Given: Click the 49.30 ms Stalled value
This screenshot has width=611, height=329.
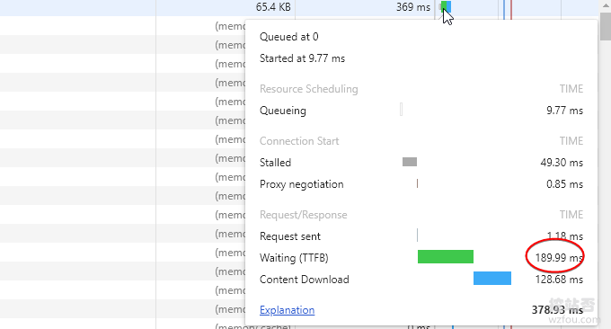Looking at the screenshot, I should point(562,163).
